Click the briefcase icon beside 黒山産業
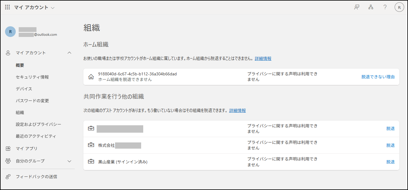 click(91, 162)
